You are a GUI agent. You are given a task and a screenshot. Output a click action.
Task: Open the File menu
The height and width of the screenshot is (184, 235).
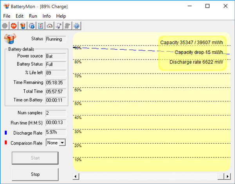coord(7,16)
